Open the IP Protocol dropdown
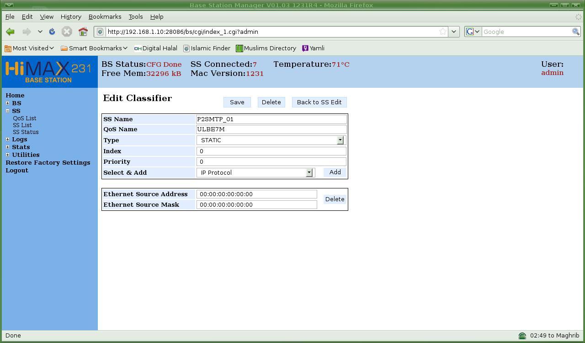Viewport: 585px width, 343px height. click(309, 172)
